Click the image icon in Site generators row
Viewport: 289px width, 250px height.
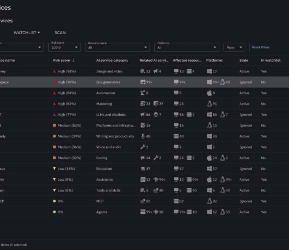(143, 82)
